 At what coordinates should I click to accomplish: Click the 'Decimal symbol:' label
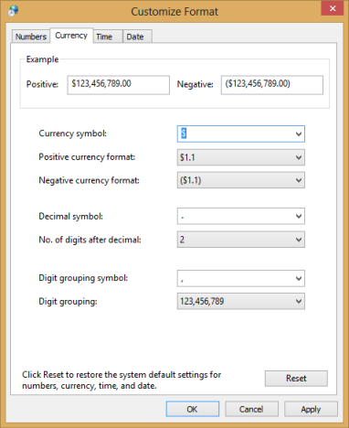pyautogui.click(x=70, y=216)
